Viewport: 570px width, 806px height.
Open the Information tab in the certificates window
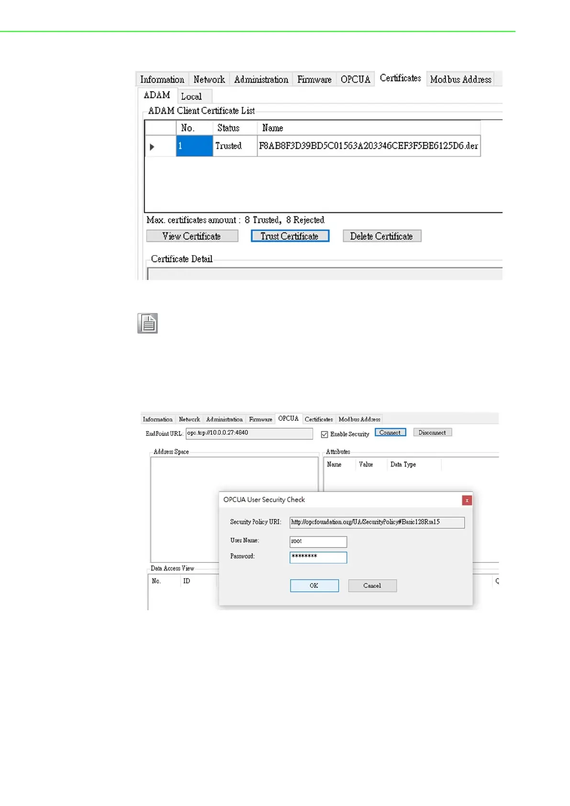click(162, 79)
